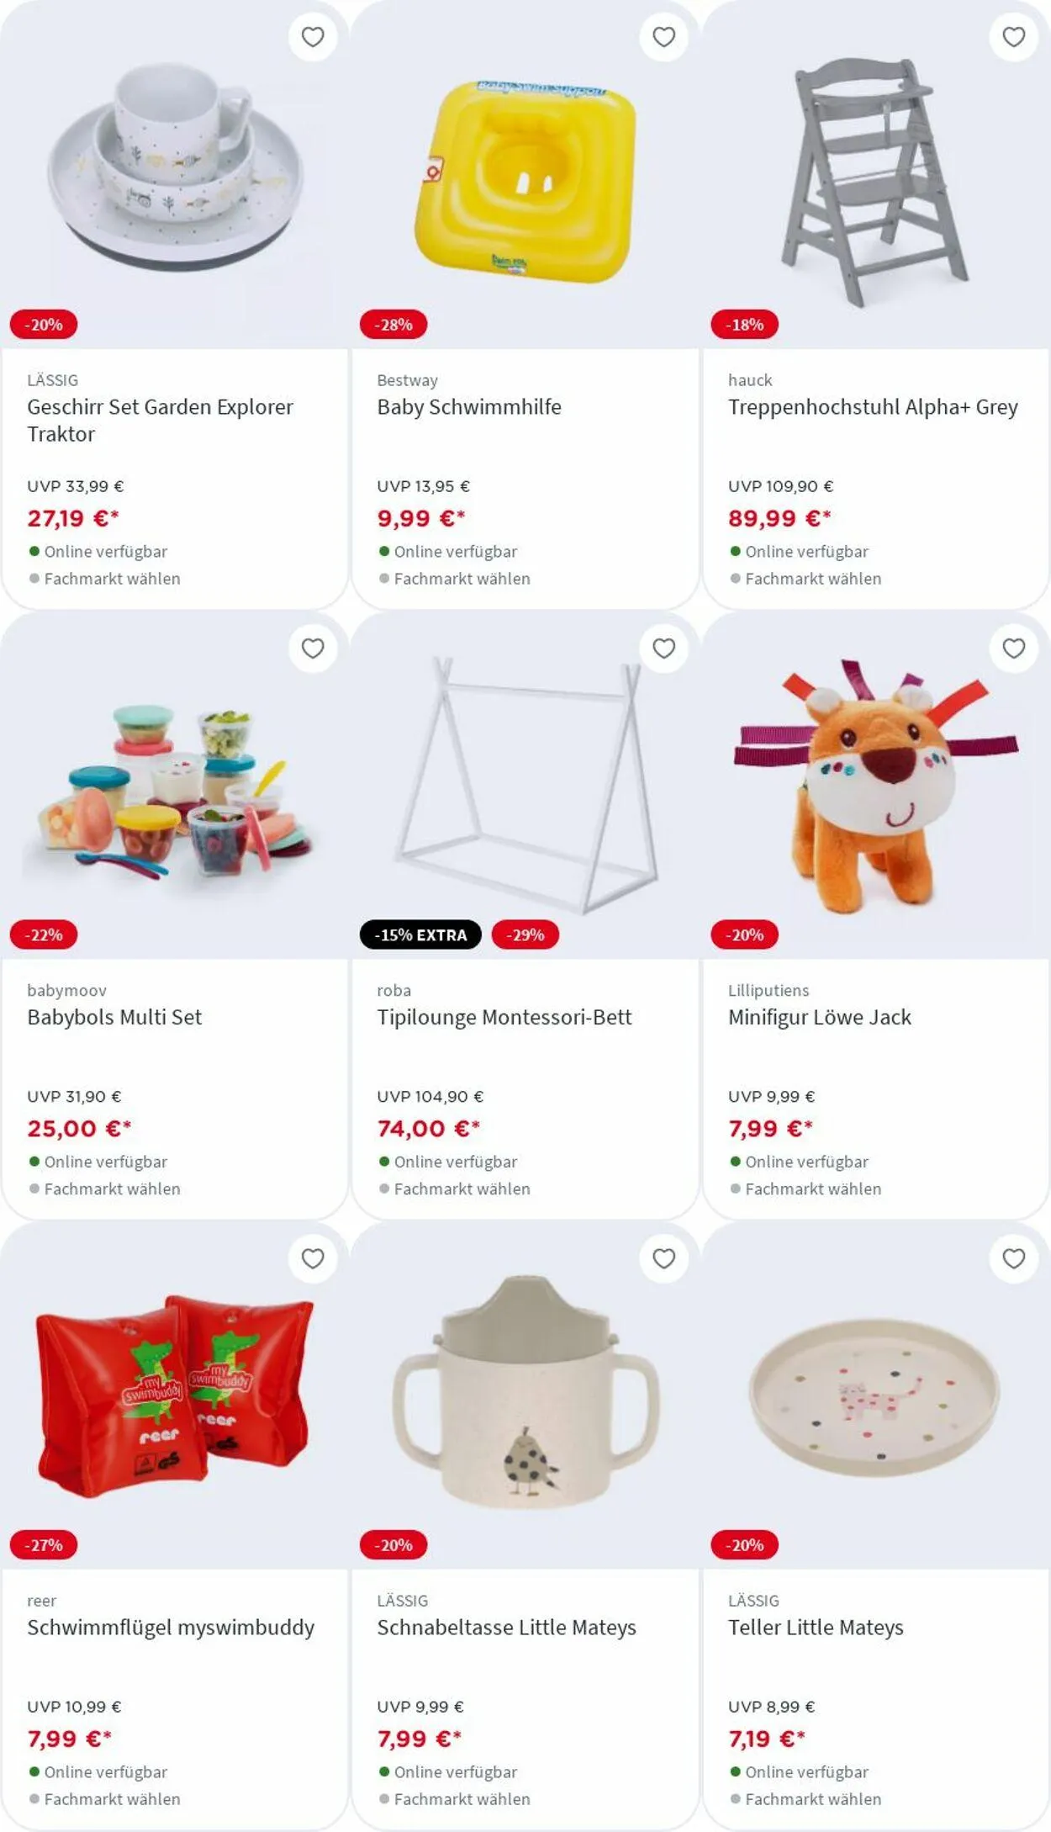Click the -15% EXTRA badge
The image size is (1051, 1832).
click(420, 935)
